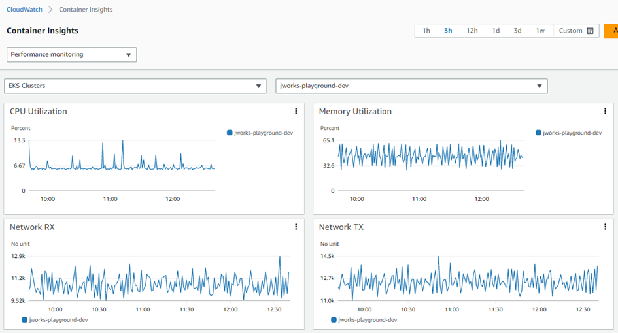
Task: Click the 65.1 value on Memory axis
Action: 328,140
